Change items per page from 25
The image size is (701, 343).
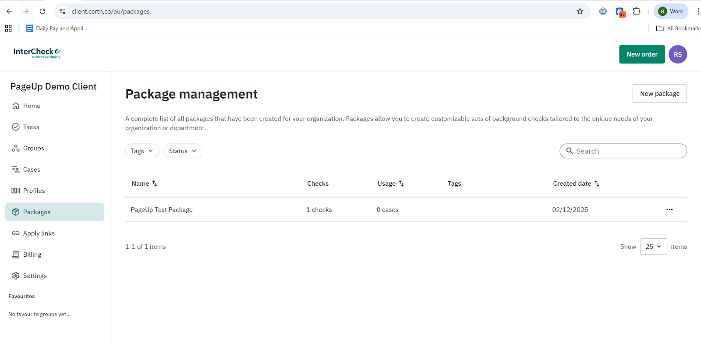click(x=653, y=247)
